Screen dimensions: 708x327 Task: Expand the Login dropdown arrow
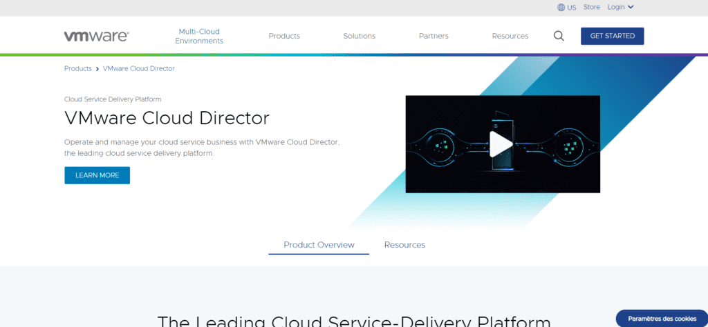click(631, 7)
